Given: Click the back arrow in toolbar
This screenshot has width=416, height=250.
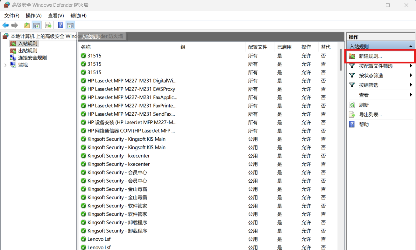Looking at the screenshot, I should pyautogui.click(x=5, y=25).
